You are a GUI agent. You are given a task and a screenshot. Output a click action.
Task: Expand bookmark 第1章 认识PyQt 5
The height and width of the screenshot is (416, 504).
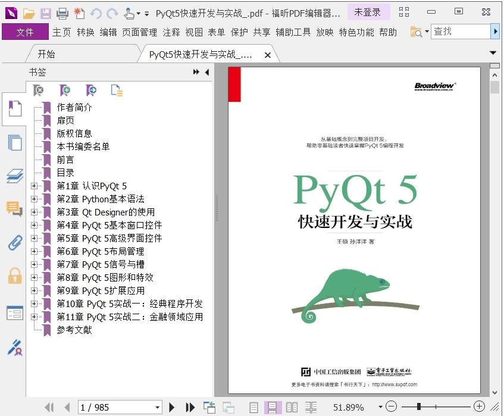(34, 186)
